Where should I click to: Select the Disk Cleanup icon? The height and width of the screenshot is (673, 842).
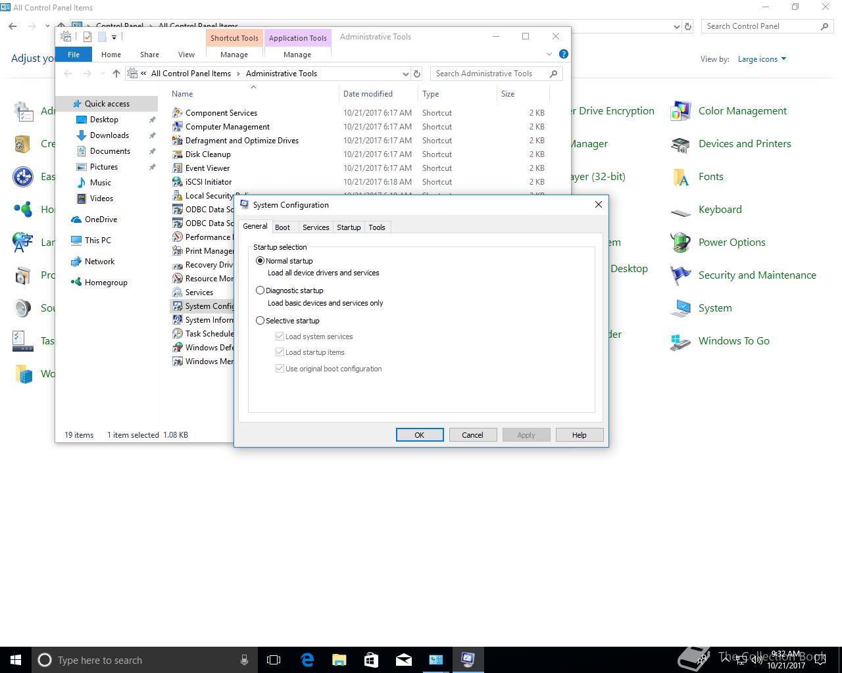pyautogui.click(x=177, y=154)
